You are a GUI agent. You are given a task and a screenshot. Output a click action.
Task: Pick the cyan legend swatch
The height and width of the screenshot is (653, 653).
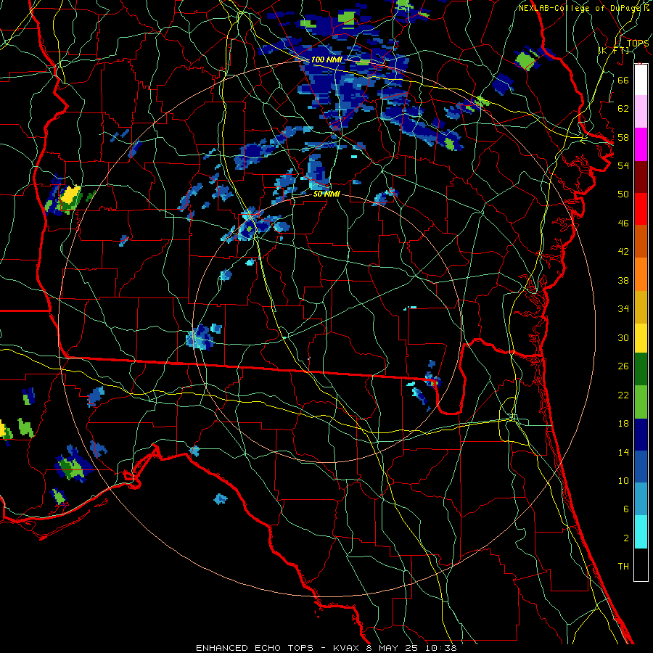(x=641, y=532)
